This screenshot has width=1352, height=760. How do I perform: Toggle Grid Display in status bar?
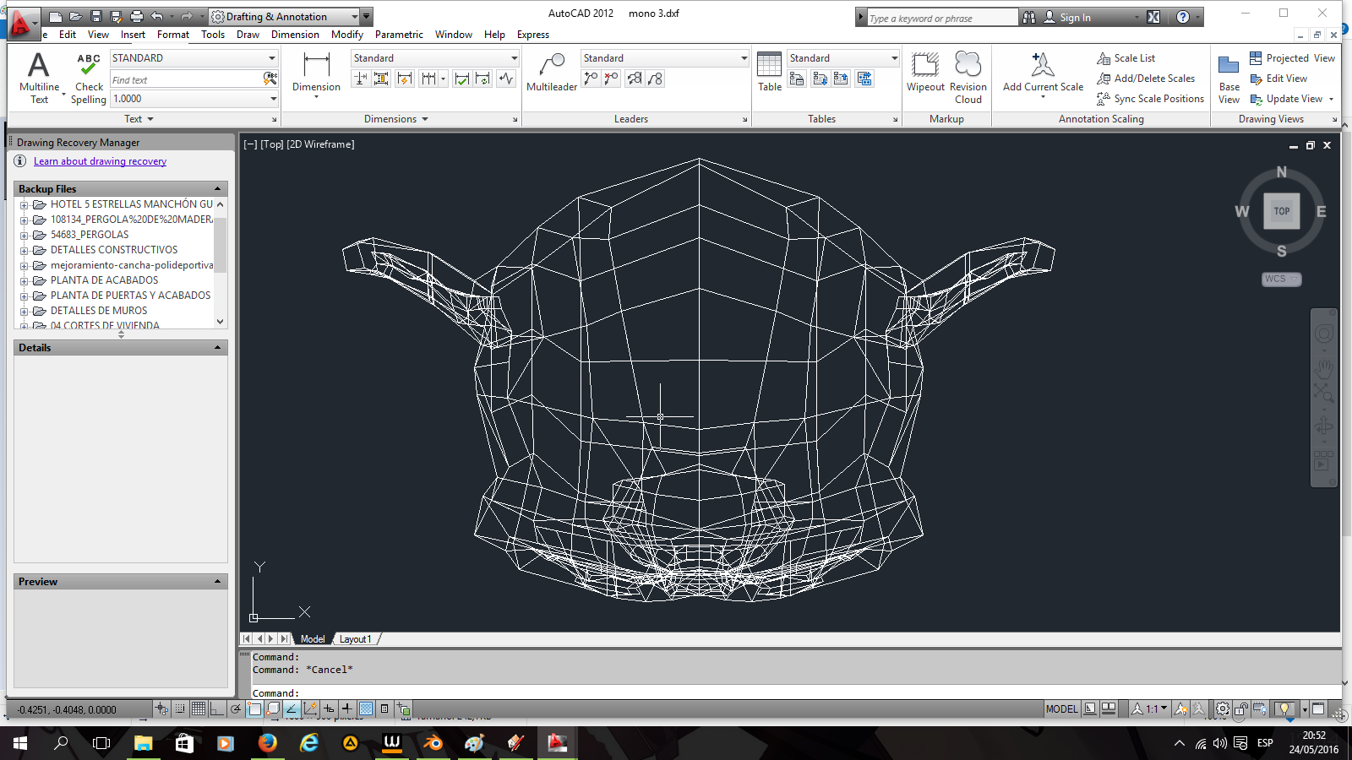(x=198, y=709)
